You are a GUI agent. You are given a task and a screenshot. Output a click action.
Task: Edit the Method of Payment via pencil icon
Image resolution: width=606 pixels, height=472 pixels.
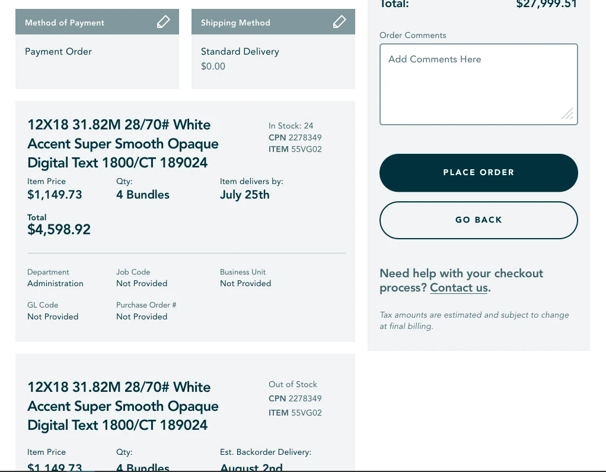click(163, 22)
